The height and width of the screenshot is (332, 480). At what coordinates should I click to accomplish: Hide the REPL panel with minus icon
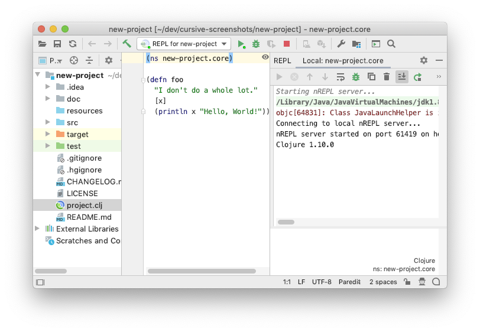point(439,60)
